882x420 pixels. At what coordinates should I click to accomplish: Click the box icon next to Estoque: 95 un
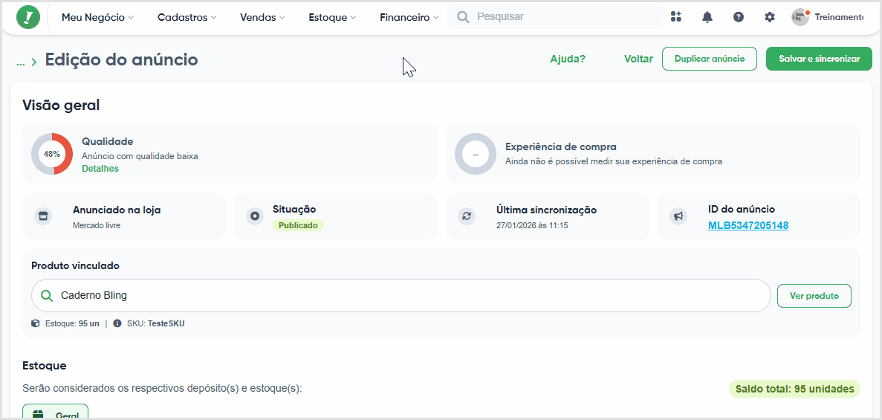coord(36,323)
